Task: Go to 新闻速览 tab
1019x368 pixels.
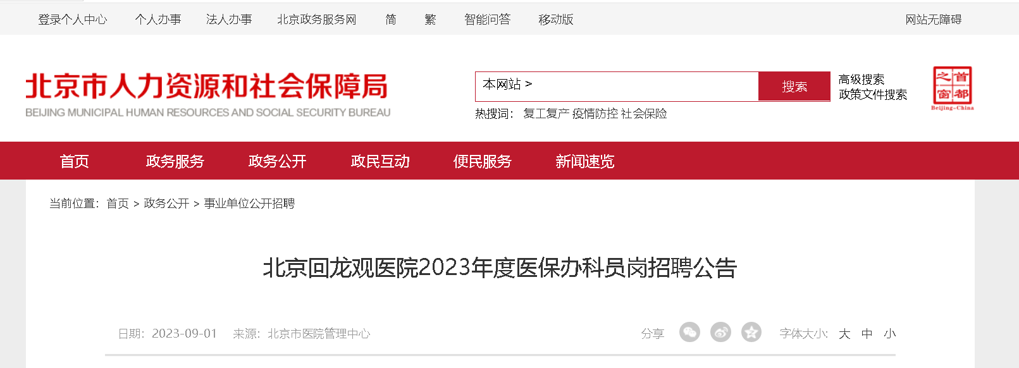Action: 585,161
